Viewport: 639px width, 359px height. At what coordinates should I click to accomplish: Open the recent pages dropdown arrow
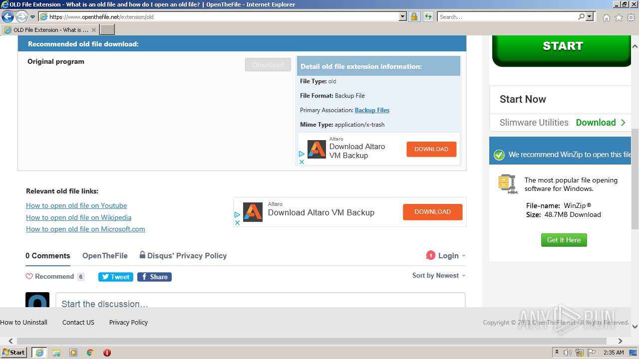[32, 17]
